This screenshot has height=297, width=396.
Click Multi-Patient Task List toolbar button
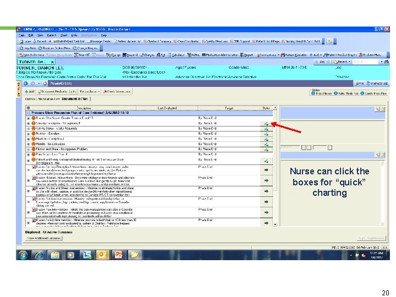click(69, 41)
